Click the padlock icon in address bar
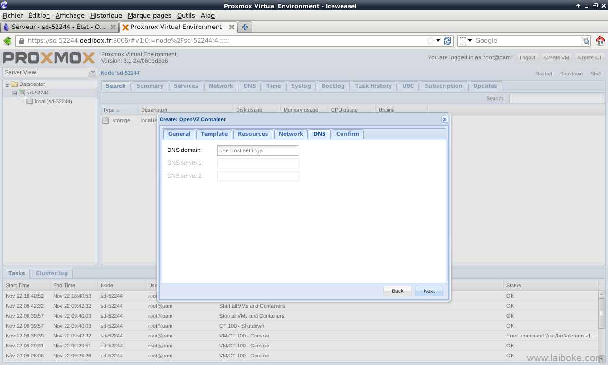The width and height of the screenshot is (608, 365). coord(21,41)
